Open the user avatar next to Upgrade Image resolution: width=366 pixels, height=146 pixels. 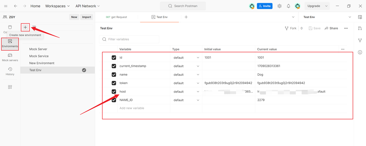click(298, 6)
